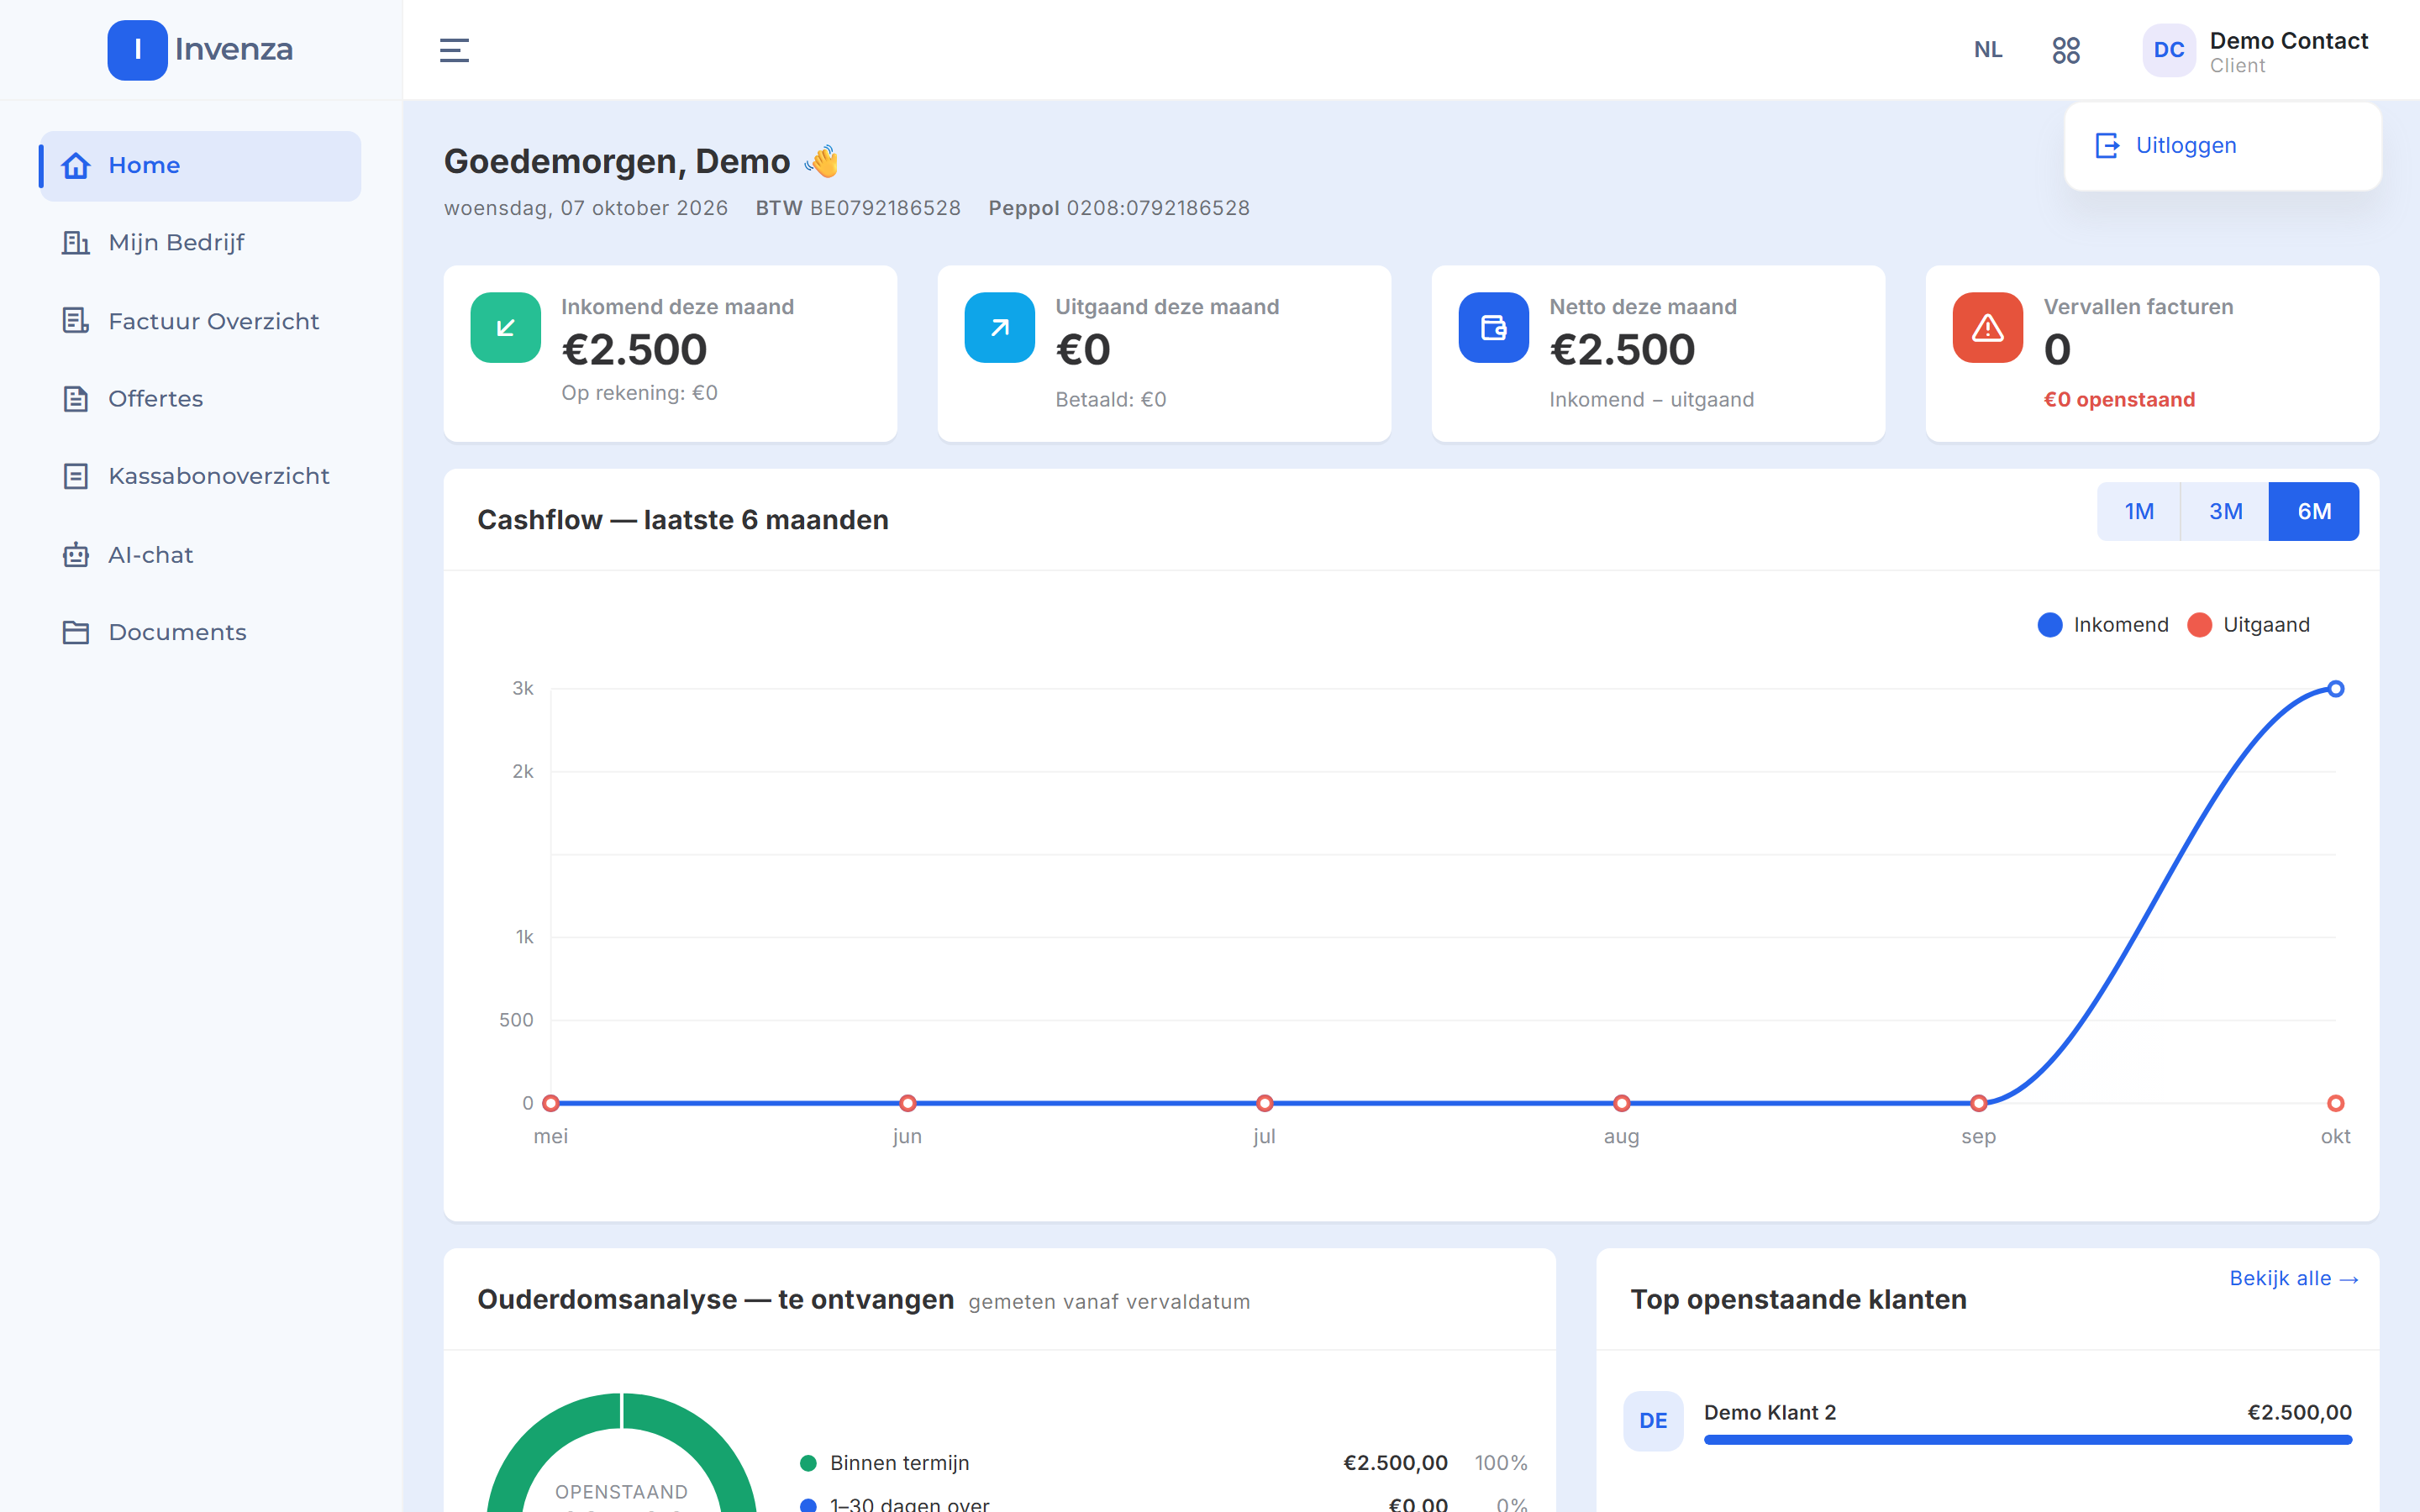
Task: Click the €0 openstaand text
Action: (2119, 400)
